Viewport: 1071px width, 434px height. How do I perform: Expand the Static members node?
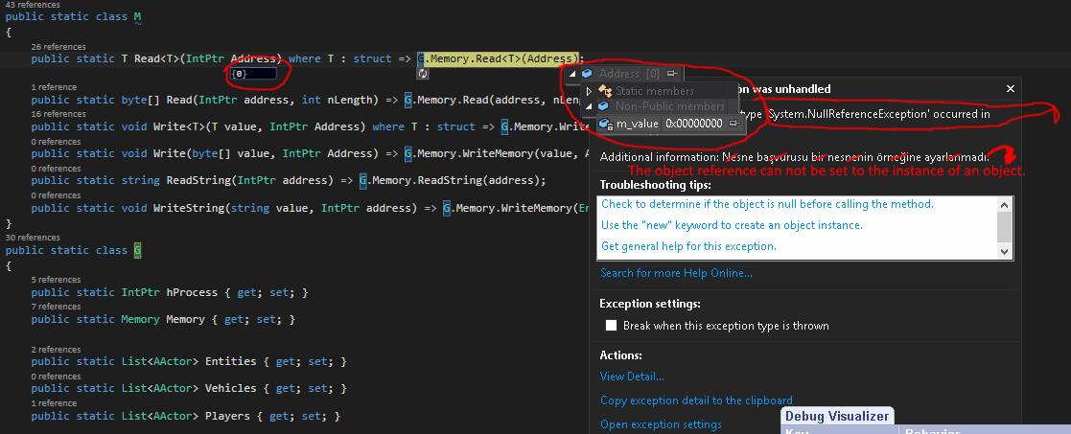point(589,91)
